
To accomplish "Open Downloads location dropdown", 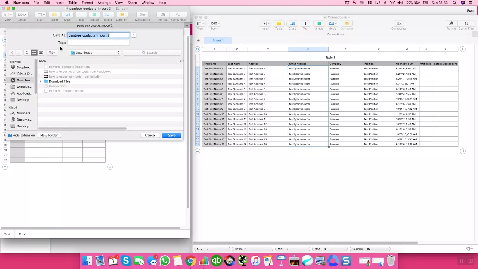I will [95, 53].
